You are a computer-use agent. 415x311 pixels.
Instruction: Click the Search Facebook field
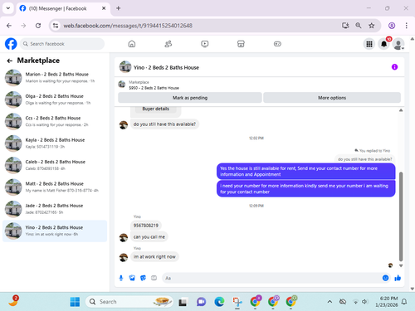(x=62, y=44)
